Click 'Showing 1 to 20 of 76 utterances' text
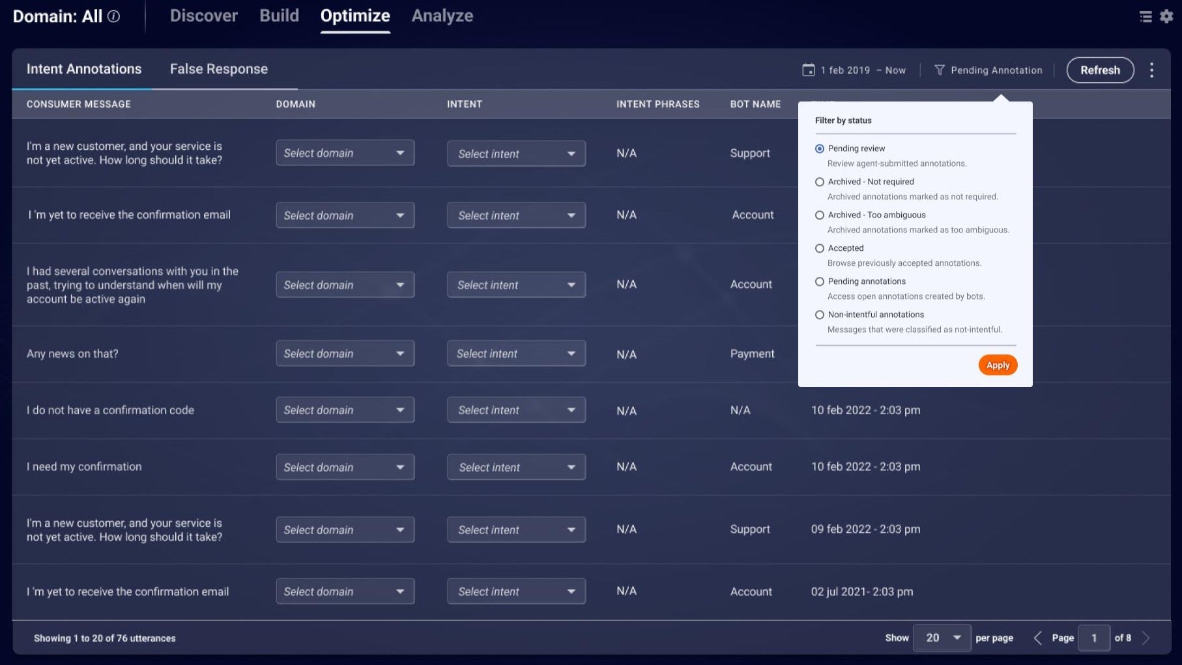The image size is (1182, 665). [105, 638]
